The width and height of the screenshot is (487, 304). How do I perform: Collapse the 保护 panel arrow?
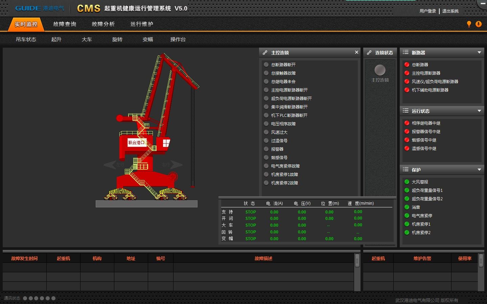coord(479,170)
